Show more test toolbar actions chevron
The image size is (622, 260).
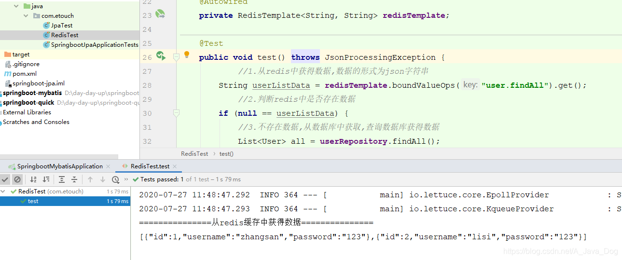point(126,179)
